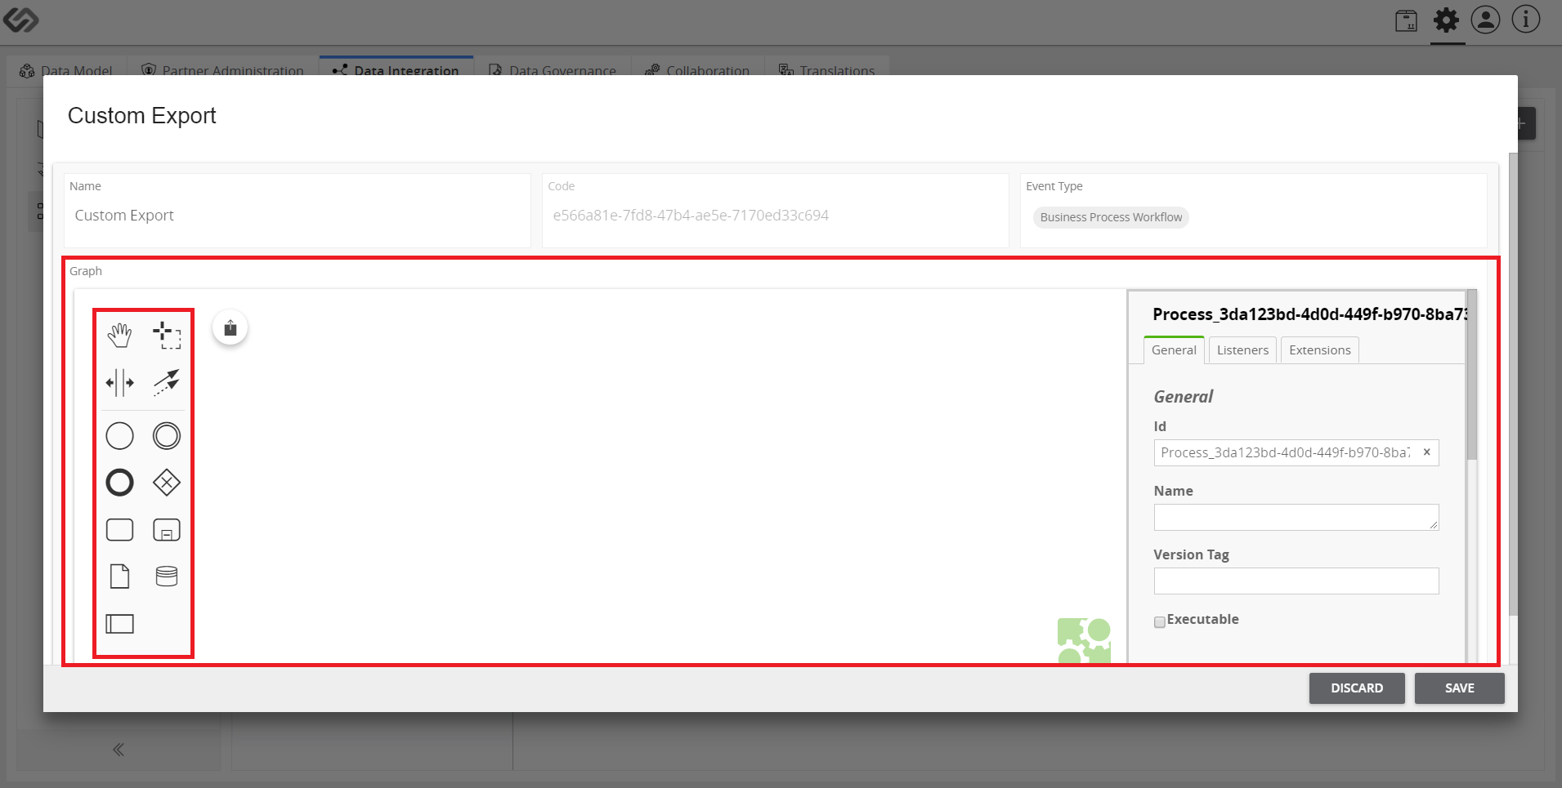Create a Gateway diamond
Viewport: 1562px width, 788px height.
[167, 483]
